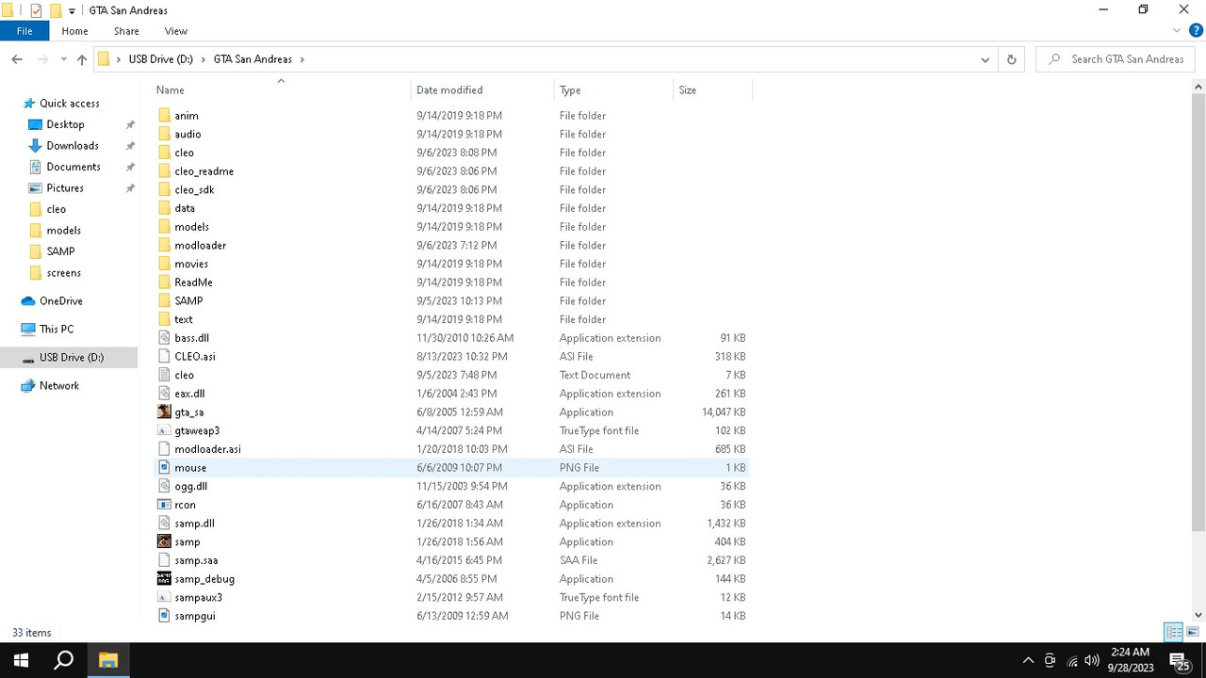Select the gtaweap3 TrueType font icon

pos(164,430)
